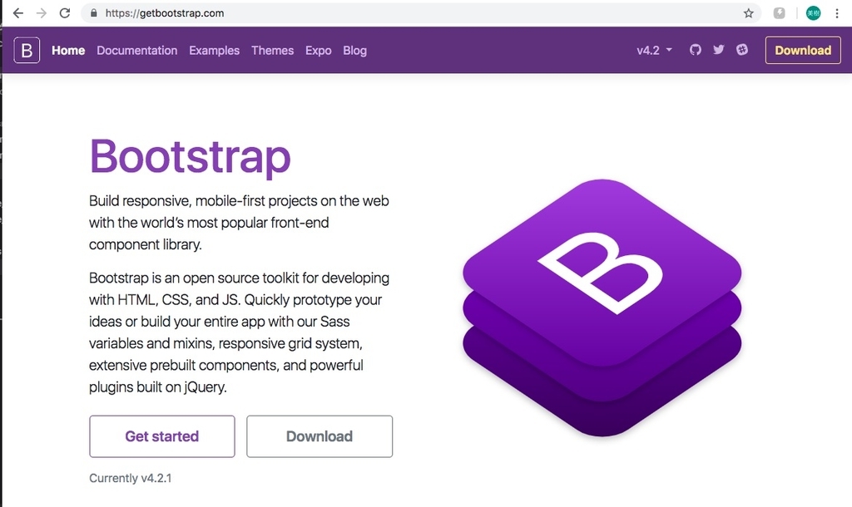Reload the page with the refresh icon
The width and height of the screenshot is (852, 507).
[65, 13]
